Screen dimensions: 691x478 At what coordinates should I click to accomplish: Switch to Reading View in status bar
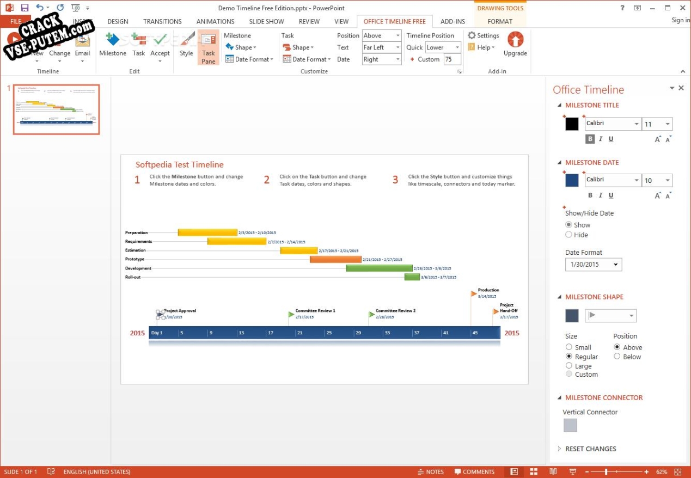click(x=553, y=471)
